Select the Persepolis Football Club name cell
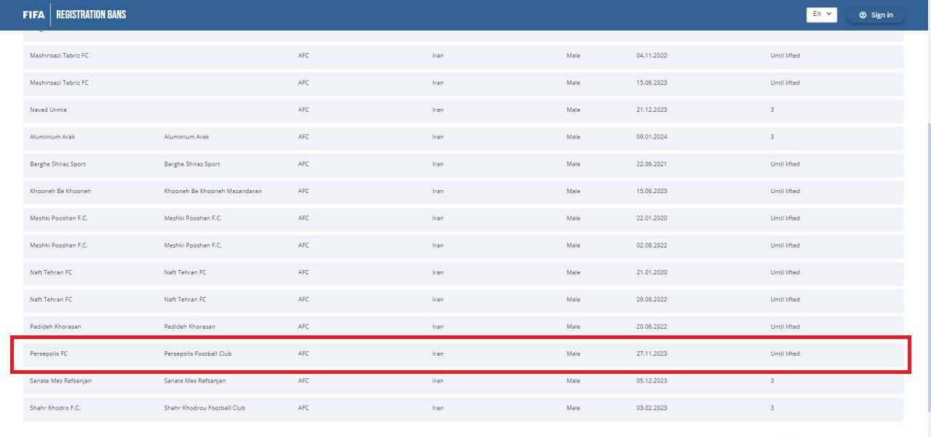Screen dimensions: 931x437 (198, 354)
